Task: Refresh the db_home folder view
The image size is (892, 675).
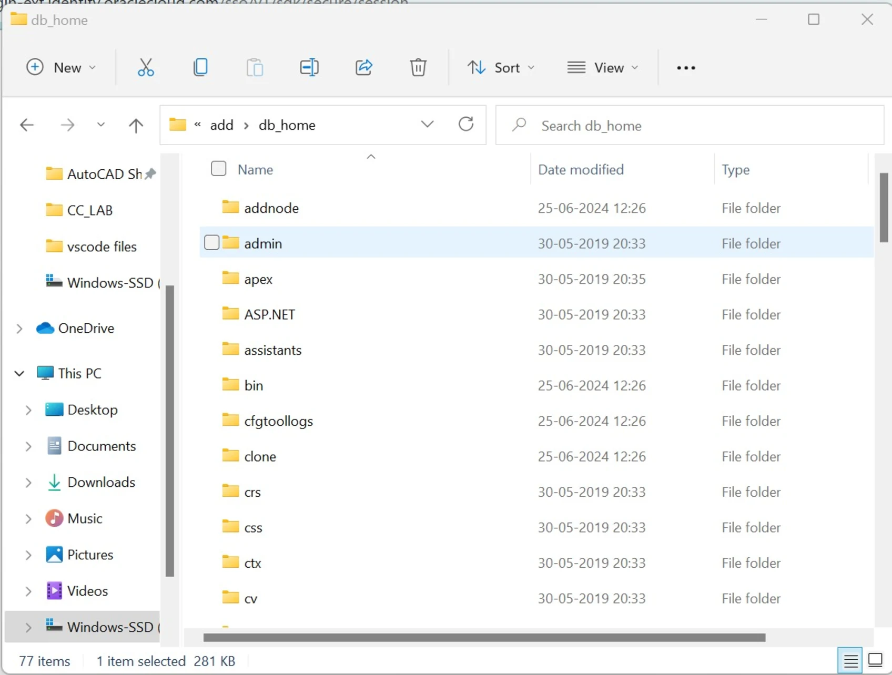Action: 465,125
